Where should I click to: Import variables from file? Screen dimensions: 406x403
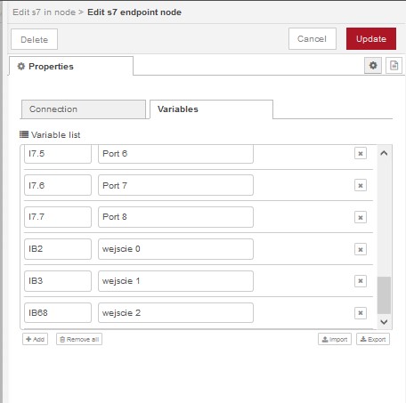335,339
